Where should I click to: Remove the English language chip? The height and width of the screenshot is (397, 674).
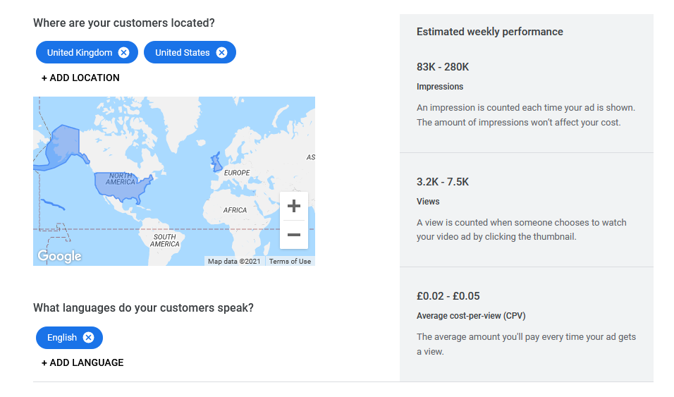88,337
